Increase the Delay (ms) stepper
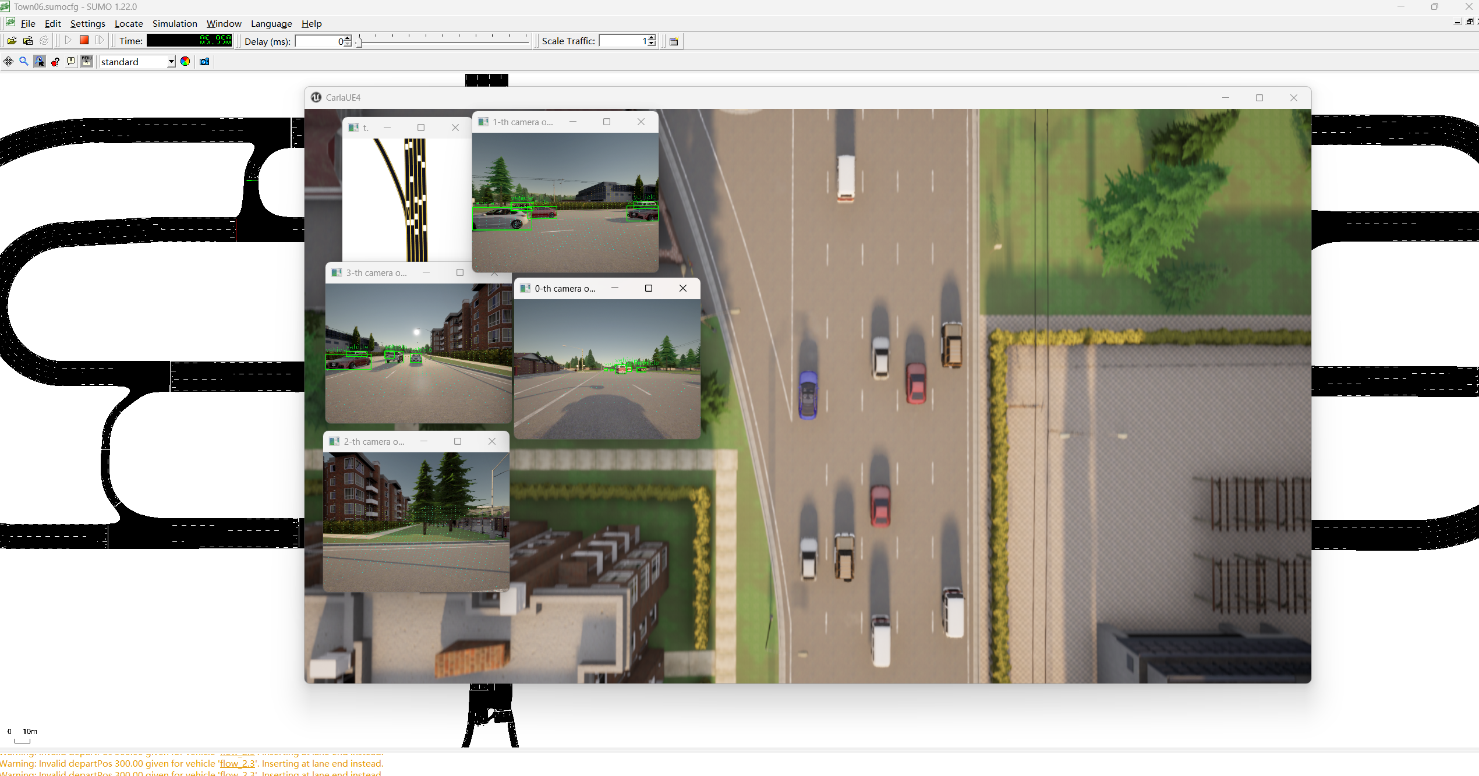 click(348, 38)
